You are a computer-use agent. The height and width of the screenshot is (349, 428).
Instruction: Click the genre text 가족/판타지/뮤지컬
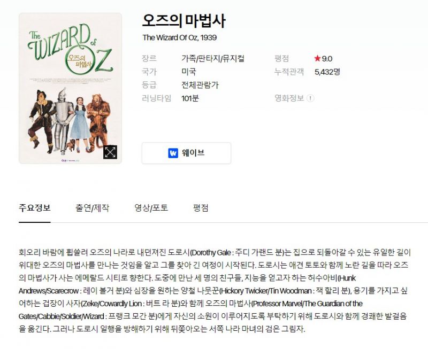[213, 59]
